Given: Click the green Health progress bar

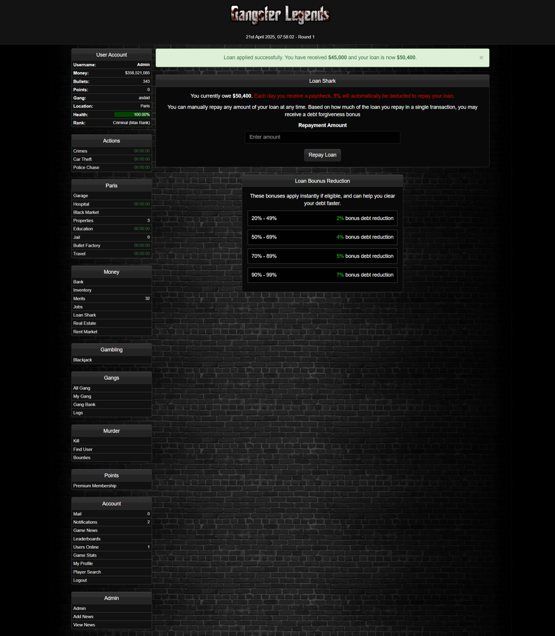Looking at the screenshot, I should (132, 115).
